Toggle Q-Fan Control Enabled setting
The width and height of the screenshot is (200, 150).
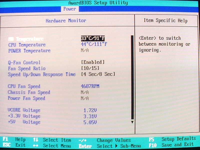pyautogui.click(x=92, y=62)
